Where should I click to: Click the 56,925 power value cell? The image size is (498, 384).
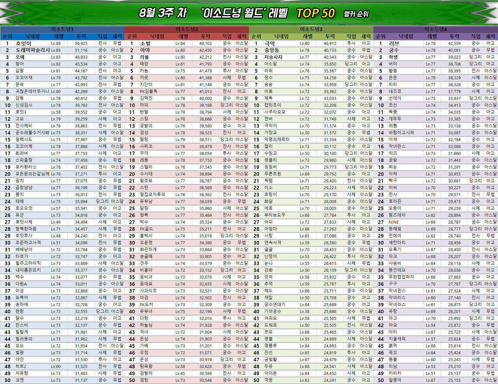(81, 44)
